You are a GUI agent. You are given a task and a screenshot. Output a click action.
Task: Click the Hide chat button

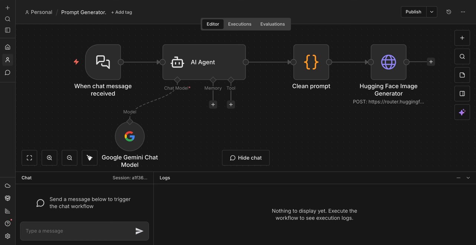coord(246,158)
